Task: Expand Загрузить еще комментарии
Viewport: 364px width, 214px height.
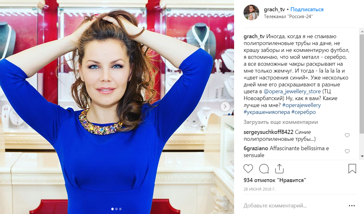Action: point(281,122)
